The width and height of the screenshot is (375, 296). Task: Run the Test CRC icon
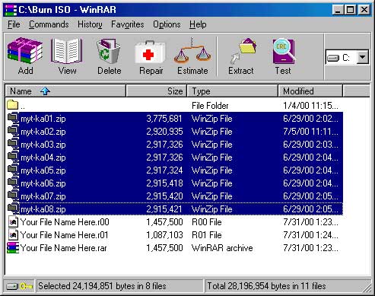(x=284, y=51)
